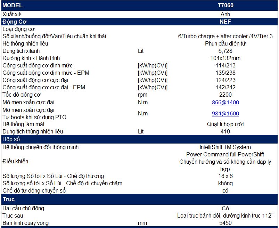Select the T7060 model value
The width and height of the screenshot is (279, 228).
(x=225, y=5)
